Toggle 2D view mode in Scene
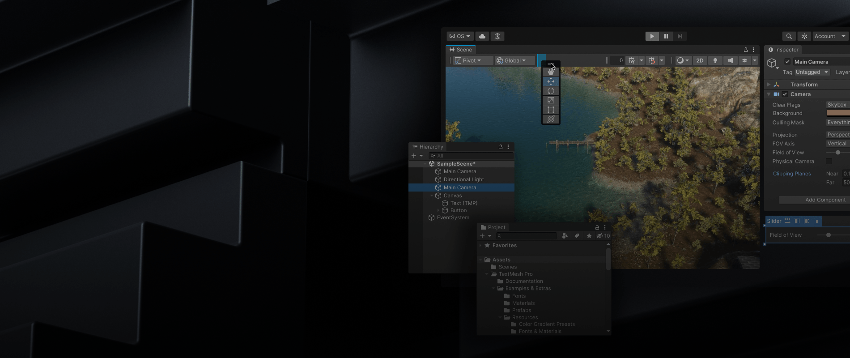This screenshot has width=850, height=358. (x=700, y=60)
